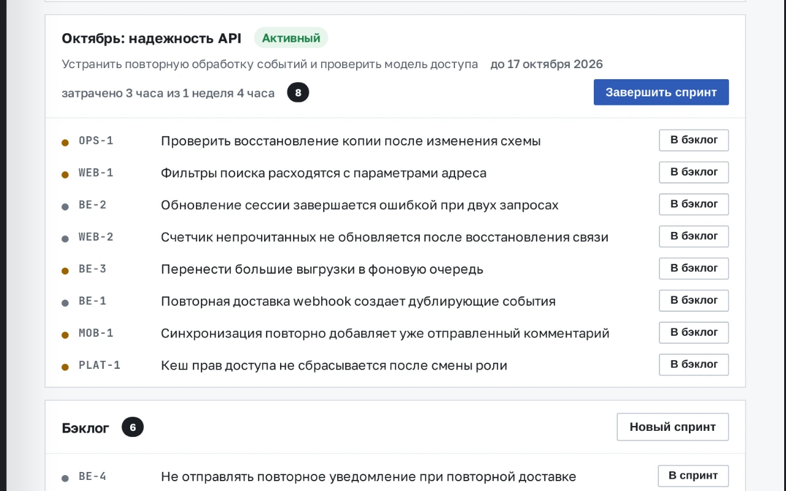
Task: Open "Проверить восстановление копии после изменения схемы"
Action: [x=351, y=141]
